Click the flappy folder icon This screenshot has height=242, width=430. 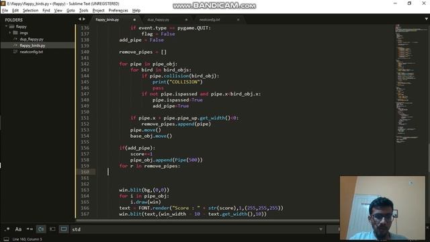[x=12, y=27]
